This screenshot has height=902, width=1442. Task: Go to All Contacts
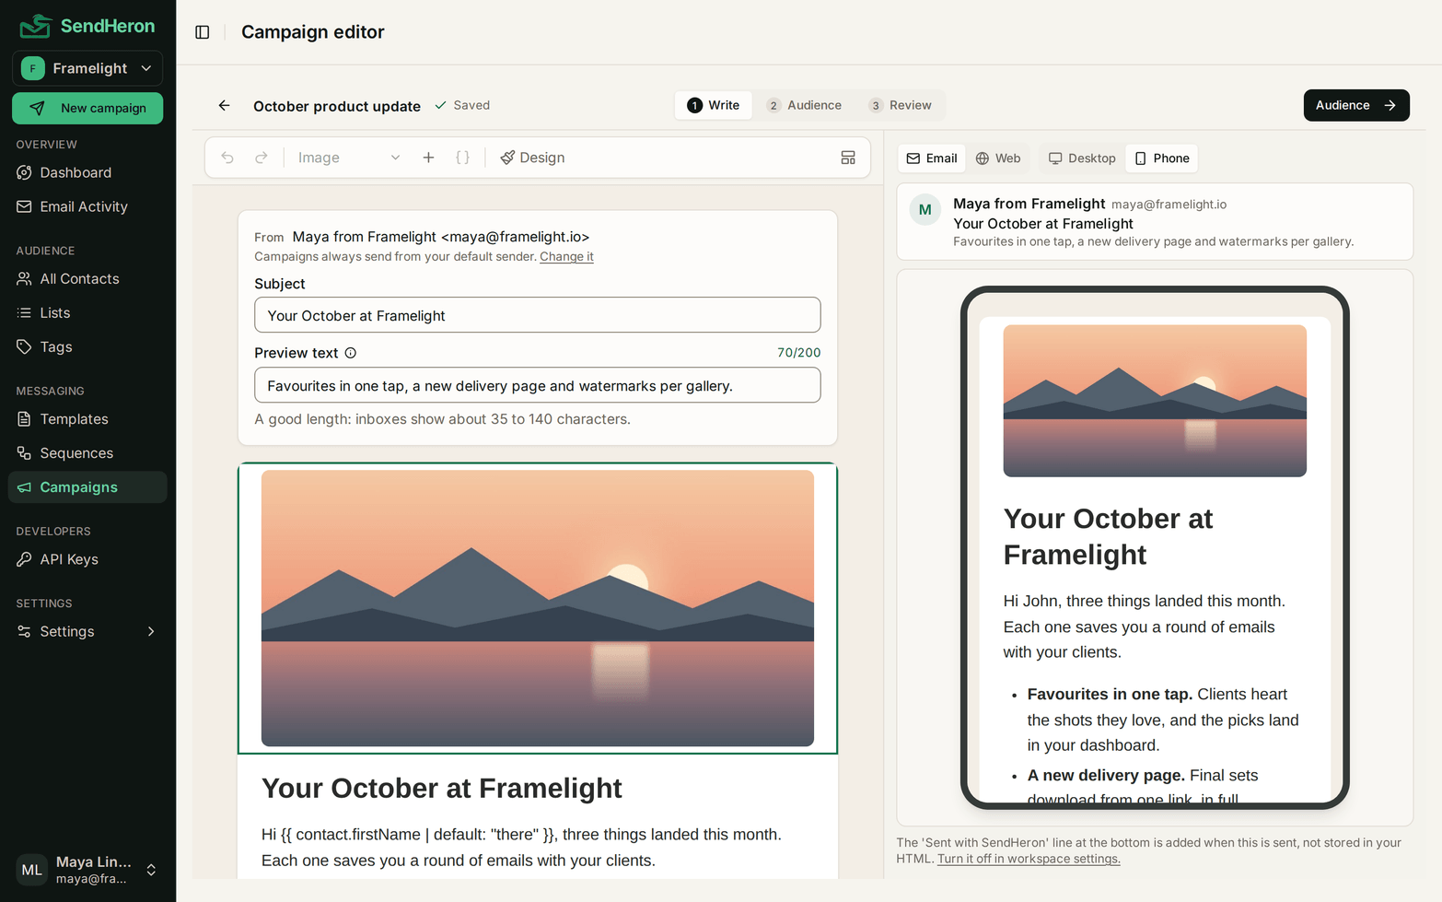(87, 278)
